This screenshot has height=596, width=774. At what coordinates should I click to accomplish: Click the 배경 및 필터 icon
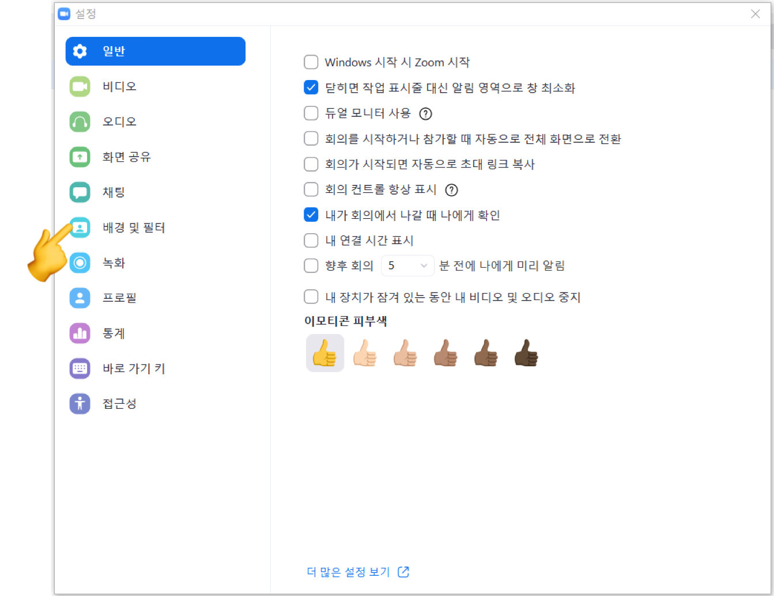(80, 227)
